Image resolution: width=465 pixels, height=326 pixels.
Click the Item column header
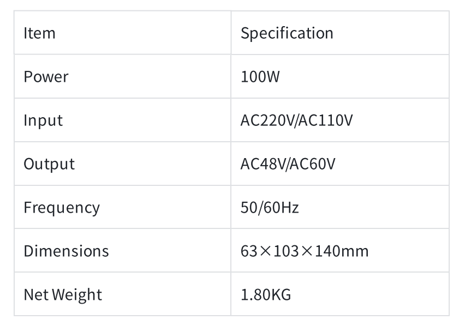pyautogui.click(x=39, y=33)
